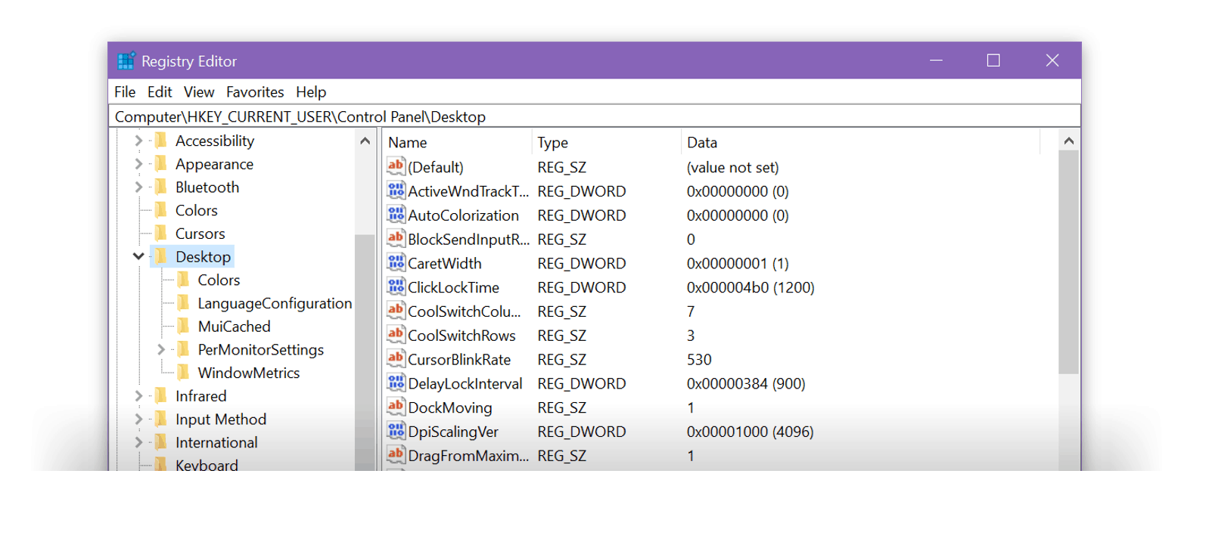Select the CaretWidth value name
Viewport: 1206px width, 545px height.
pyautogui.click(x=445, y=263)
